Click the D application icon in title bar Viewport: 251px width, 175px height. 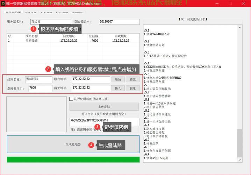click(3, 3)
